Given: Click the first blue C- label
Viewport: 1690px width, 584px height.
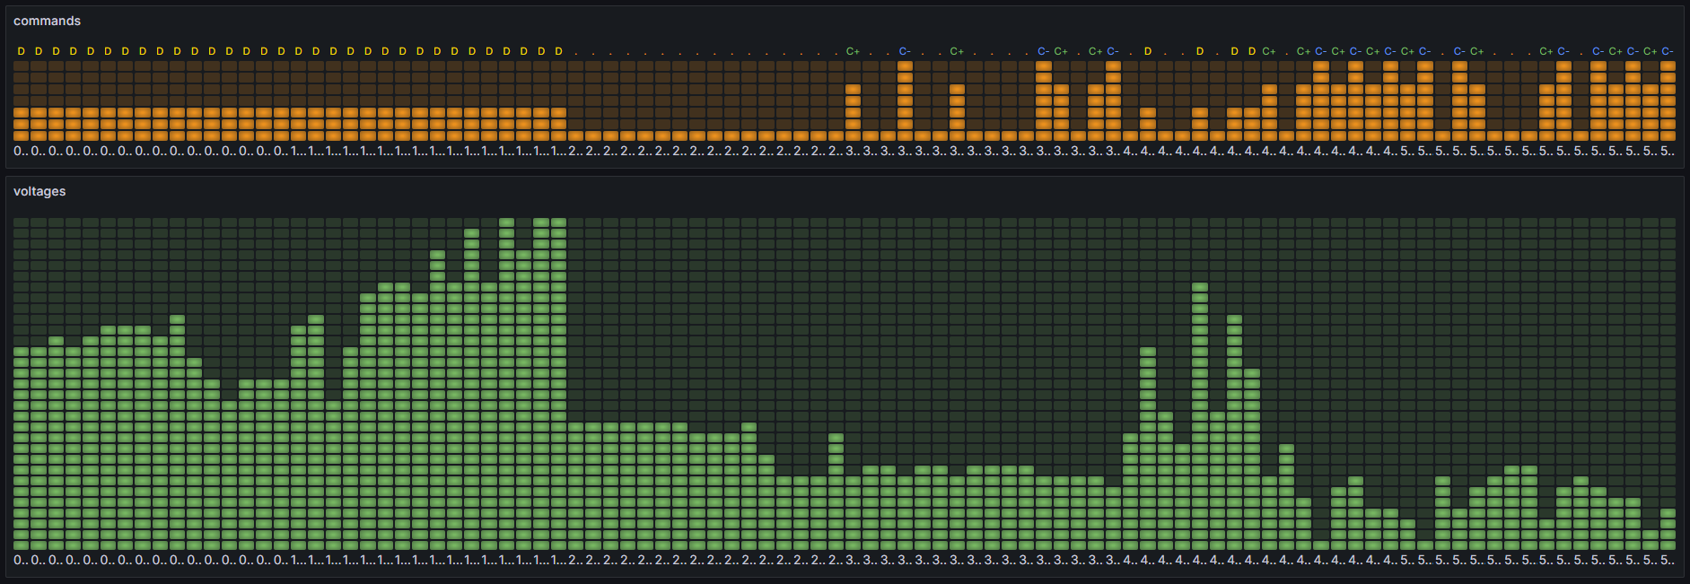Looking at the screenshot, I should (x=905, y=51).
